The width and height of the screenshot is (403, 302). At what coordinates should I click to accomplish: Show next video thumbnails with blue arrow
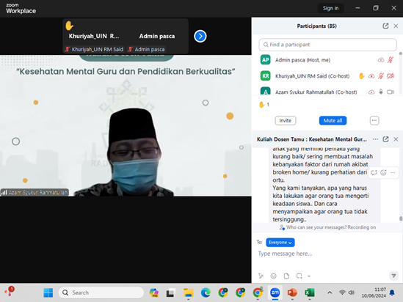click(200, 36)
